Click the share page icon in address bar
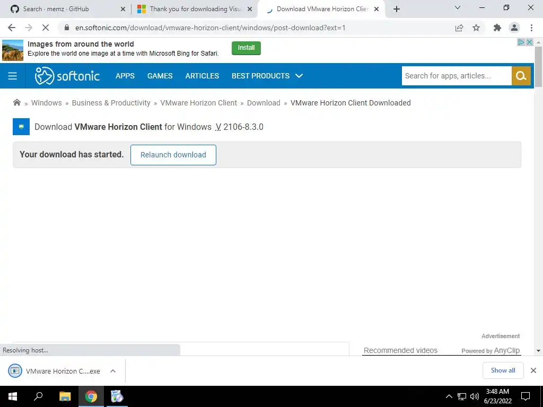The width and height of the screenshot is (543, 407). [x=459, y=28]
